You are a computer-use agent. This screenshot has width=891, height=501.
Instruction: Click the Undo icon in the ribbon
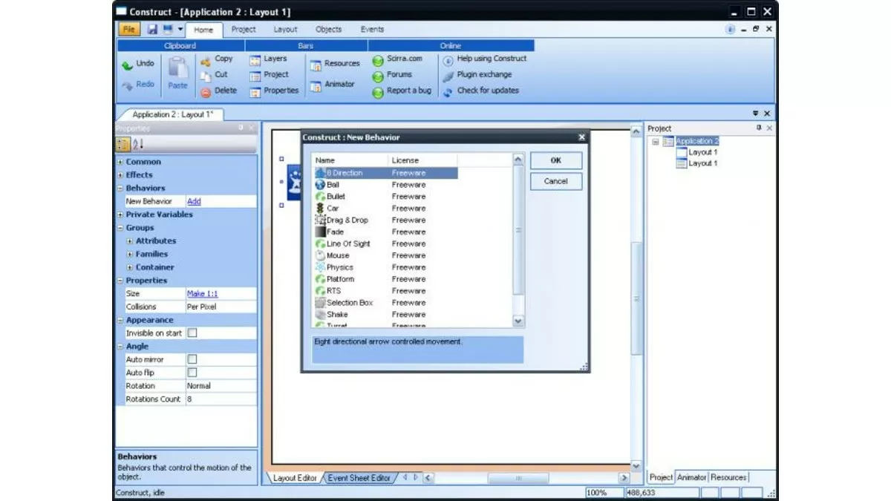128,65
